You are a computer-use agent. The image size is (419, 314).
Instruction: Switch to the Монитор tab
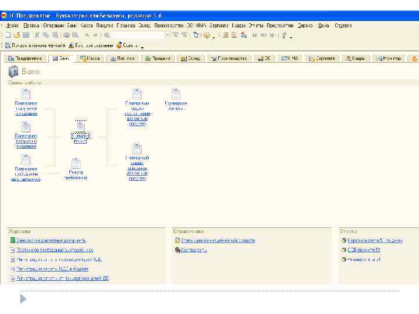click(x=389, y=59)
